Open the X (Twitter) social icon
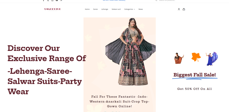Image resolution: width=229 pixels, height=112 pixels. [48, 1]
